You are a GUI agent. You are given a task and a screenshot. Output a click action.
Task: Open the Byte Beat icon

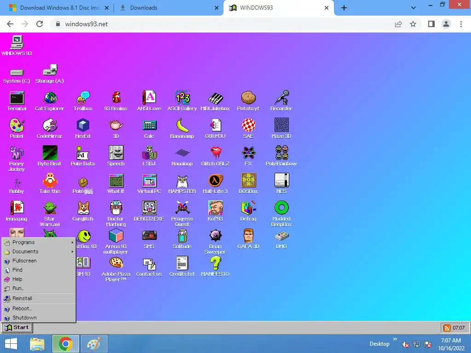[x=50, y=156]
